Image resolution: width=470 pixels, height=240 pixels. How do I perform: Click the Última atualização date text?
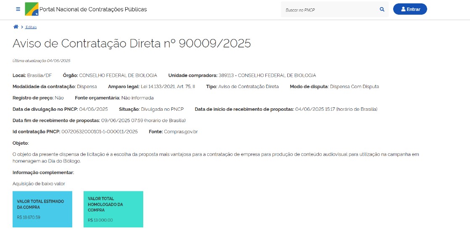(x=41, y=61)
